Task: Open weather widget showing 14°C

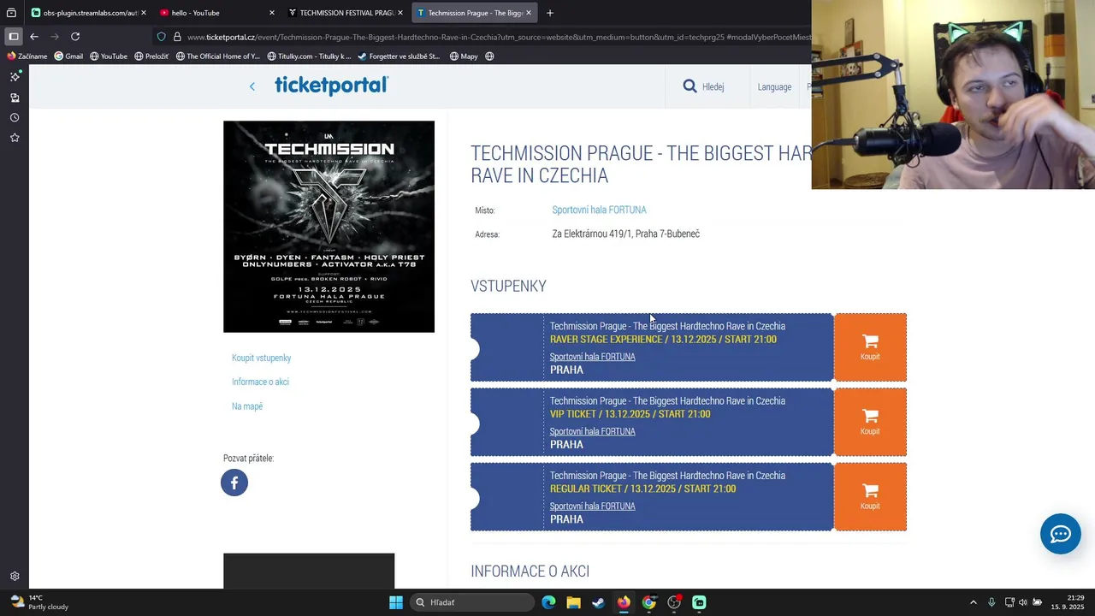Action: pyautogui.click(x=39, y=602)
